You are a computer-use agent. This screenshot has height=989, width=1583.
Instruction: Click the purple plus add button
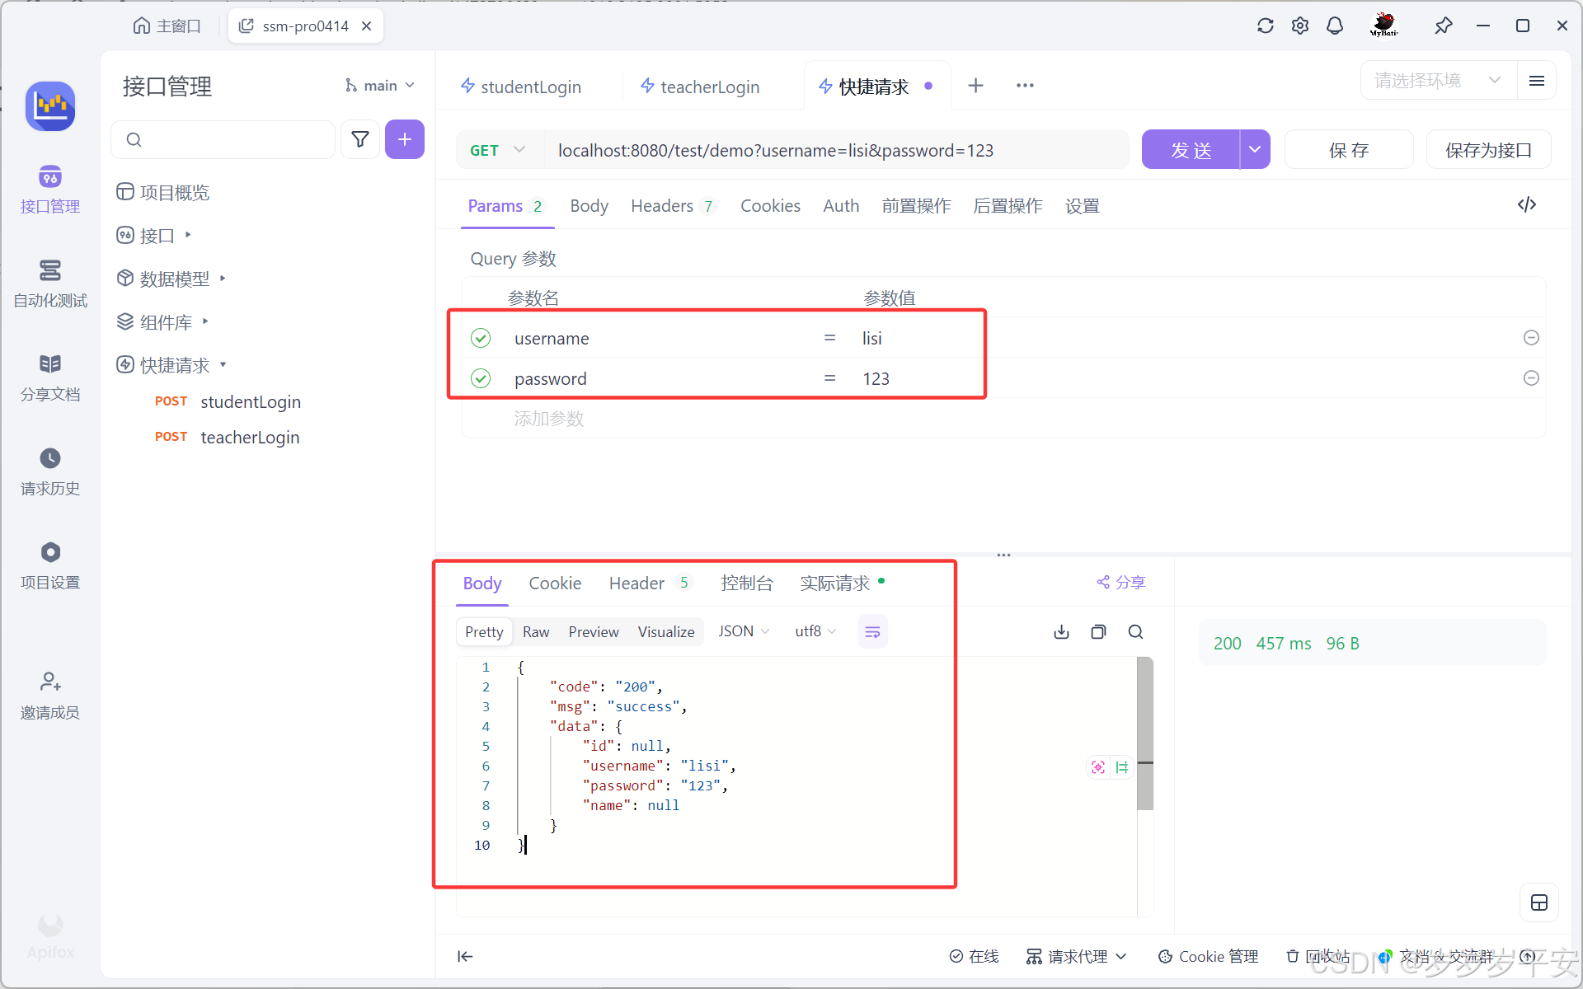point(404,139)
